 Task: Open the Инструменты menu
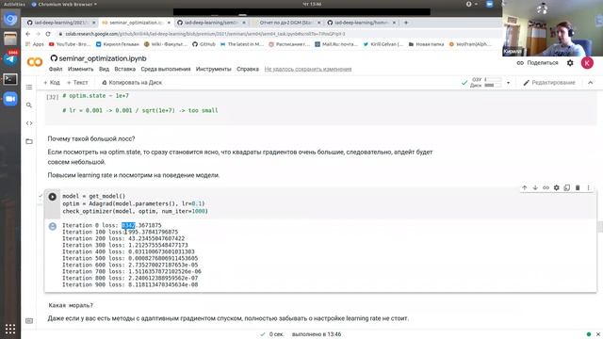(214, 69)
